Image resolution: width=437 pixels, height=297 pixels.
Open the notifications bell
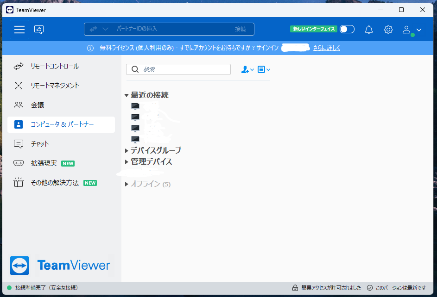tap(369, 30)
